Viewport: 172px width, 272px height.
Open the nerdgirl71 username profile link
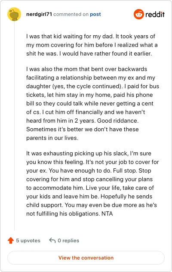click(x=39, y=14)
